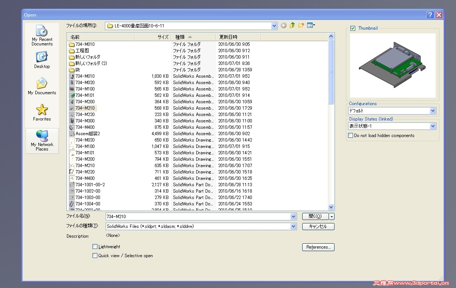456x288 pixels.
Task: Open My Recent Documents shortcut
Action: [x=42, y=35]
